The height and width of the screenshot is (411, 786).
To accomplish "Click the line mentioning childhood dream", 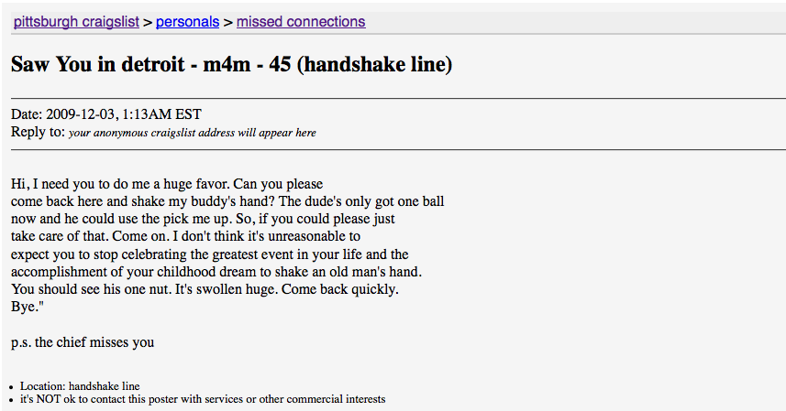I will [216, 272].
